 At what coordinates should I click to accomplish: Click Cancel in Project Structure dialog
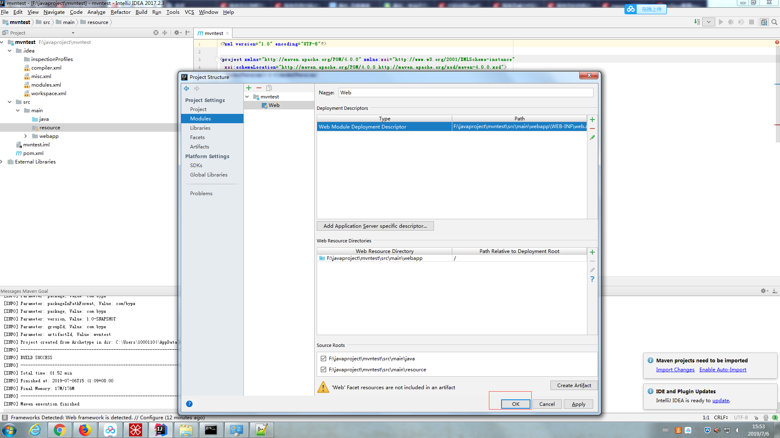pos(547,404)
